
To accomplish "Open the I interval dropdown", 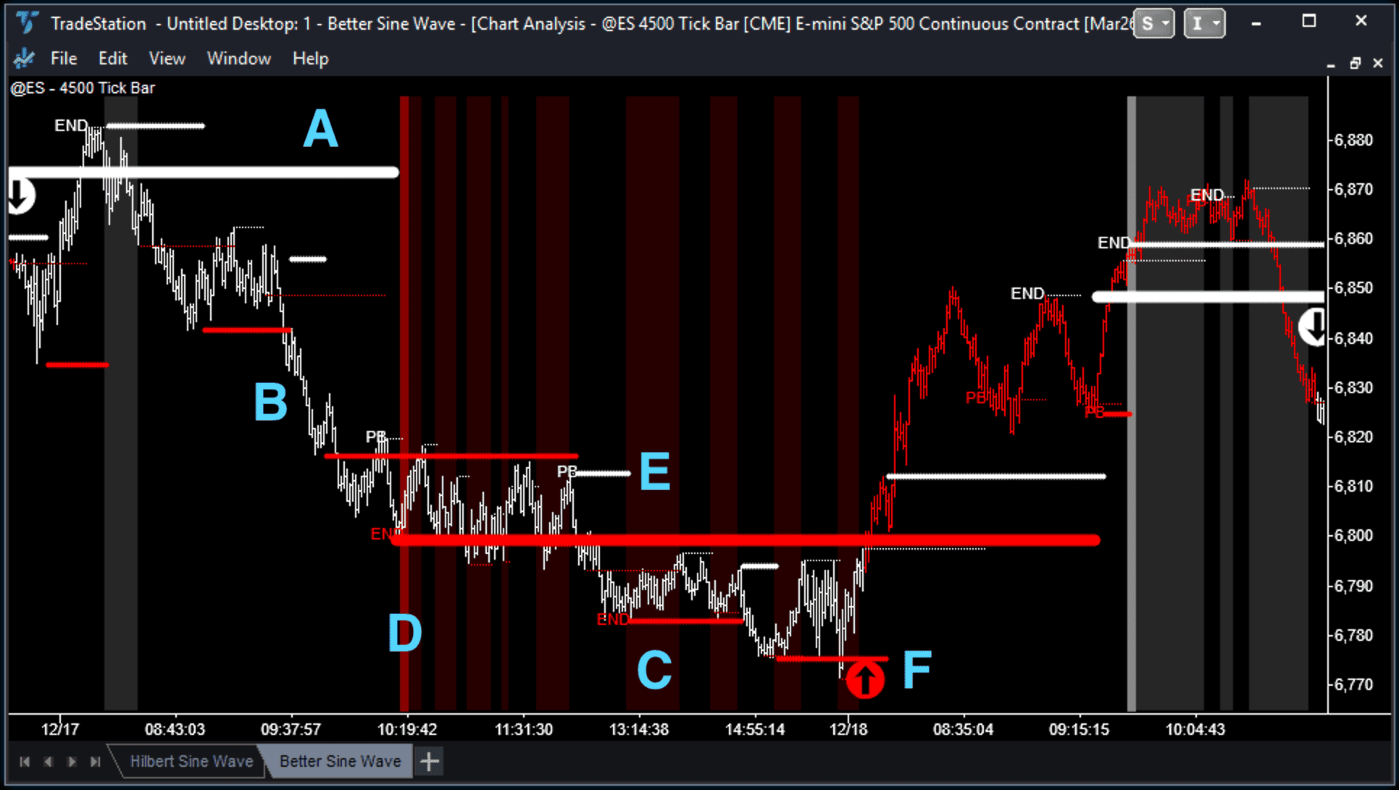I will [x=1204, y=23].
